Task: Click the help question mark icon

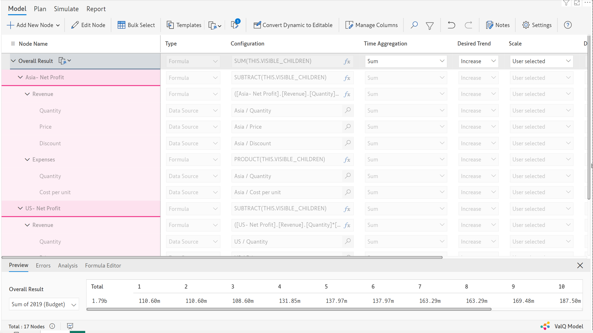Action: [x=568, y=25]
